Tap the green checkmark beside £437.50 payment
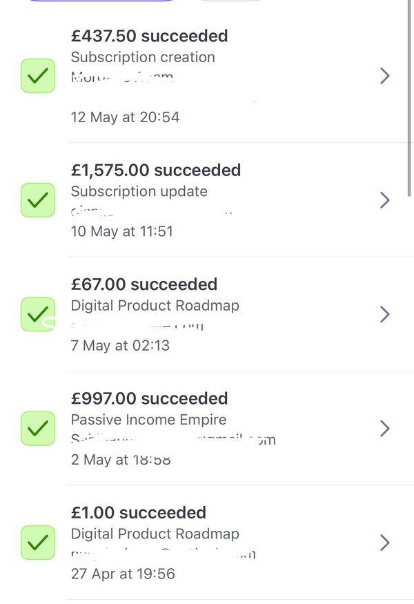The image size is (414, 604). (38, 76)
